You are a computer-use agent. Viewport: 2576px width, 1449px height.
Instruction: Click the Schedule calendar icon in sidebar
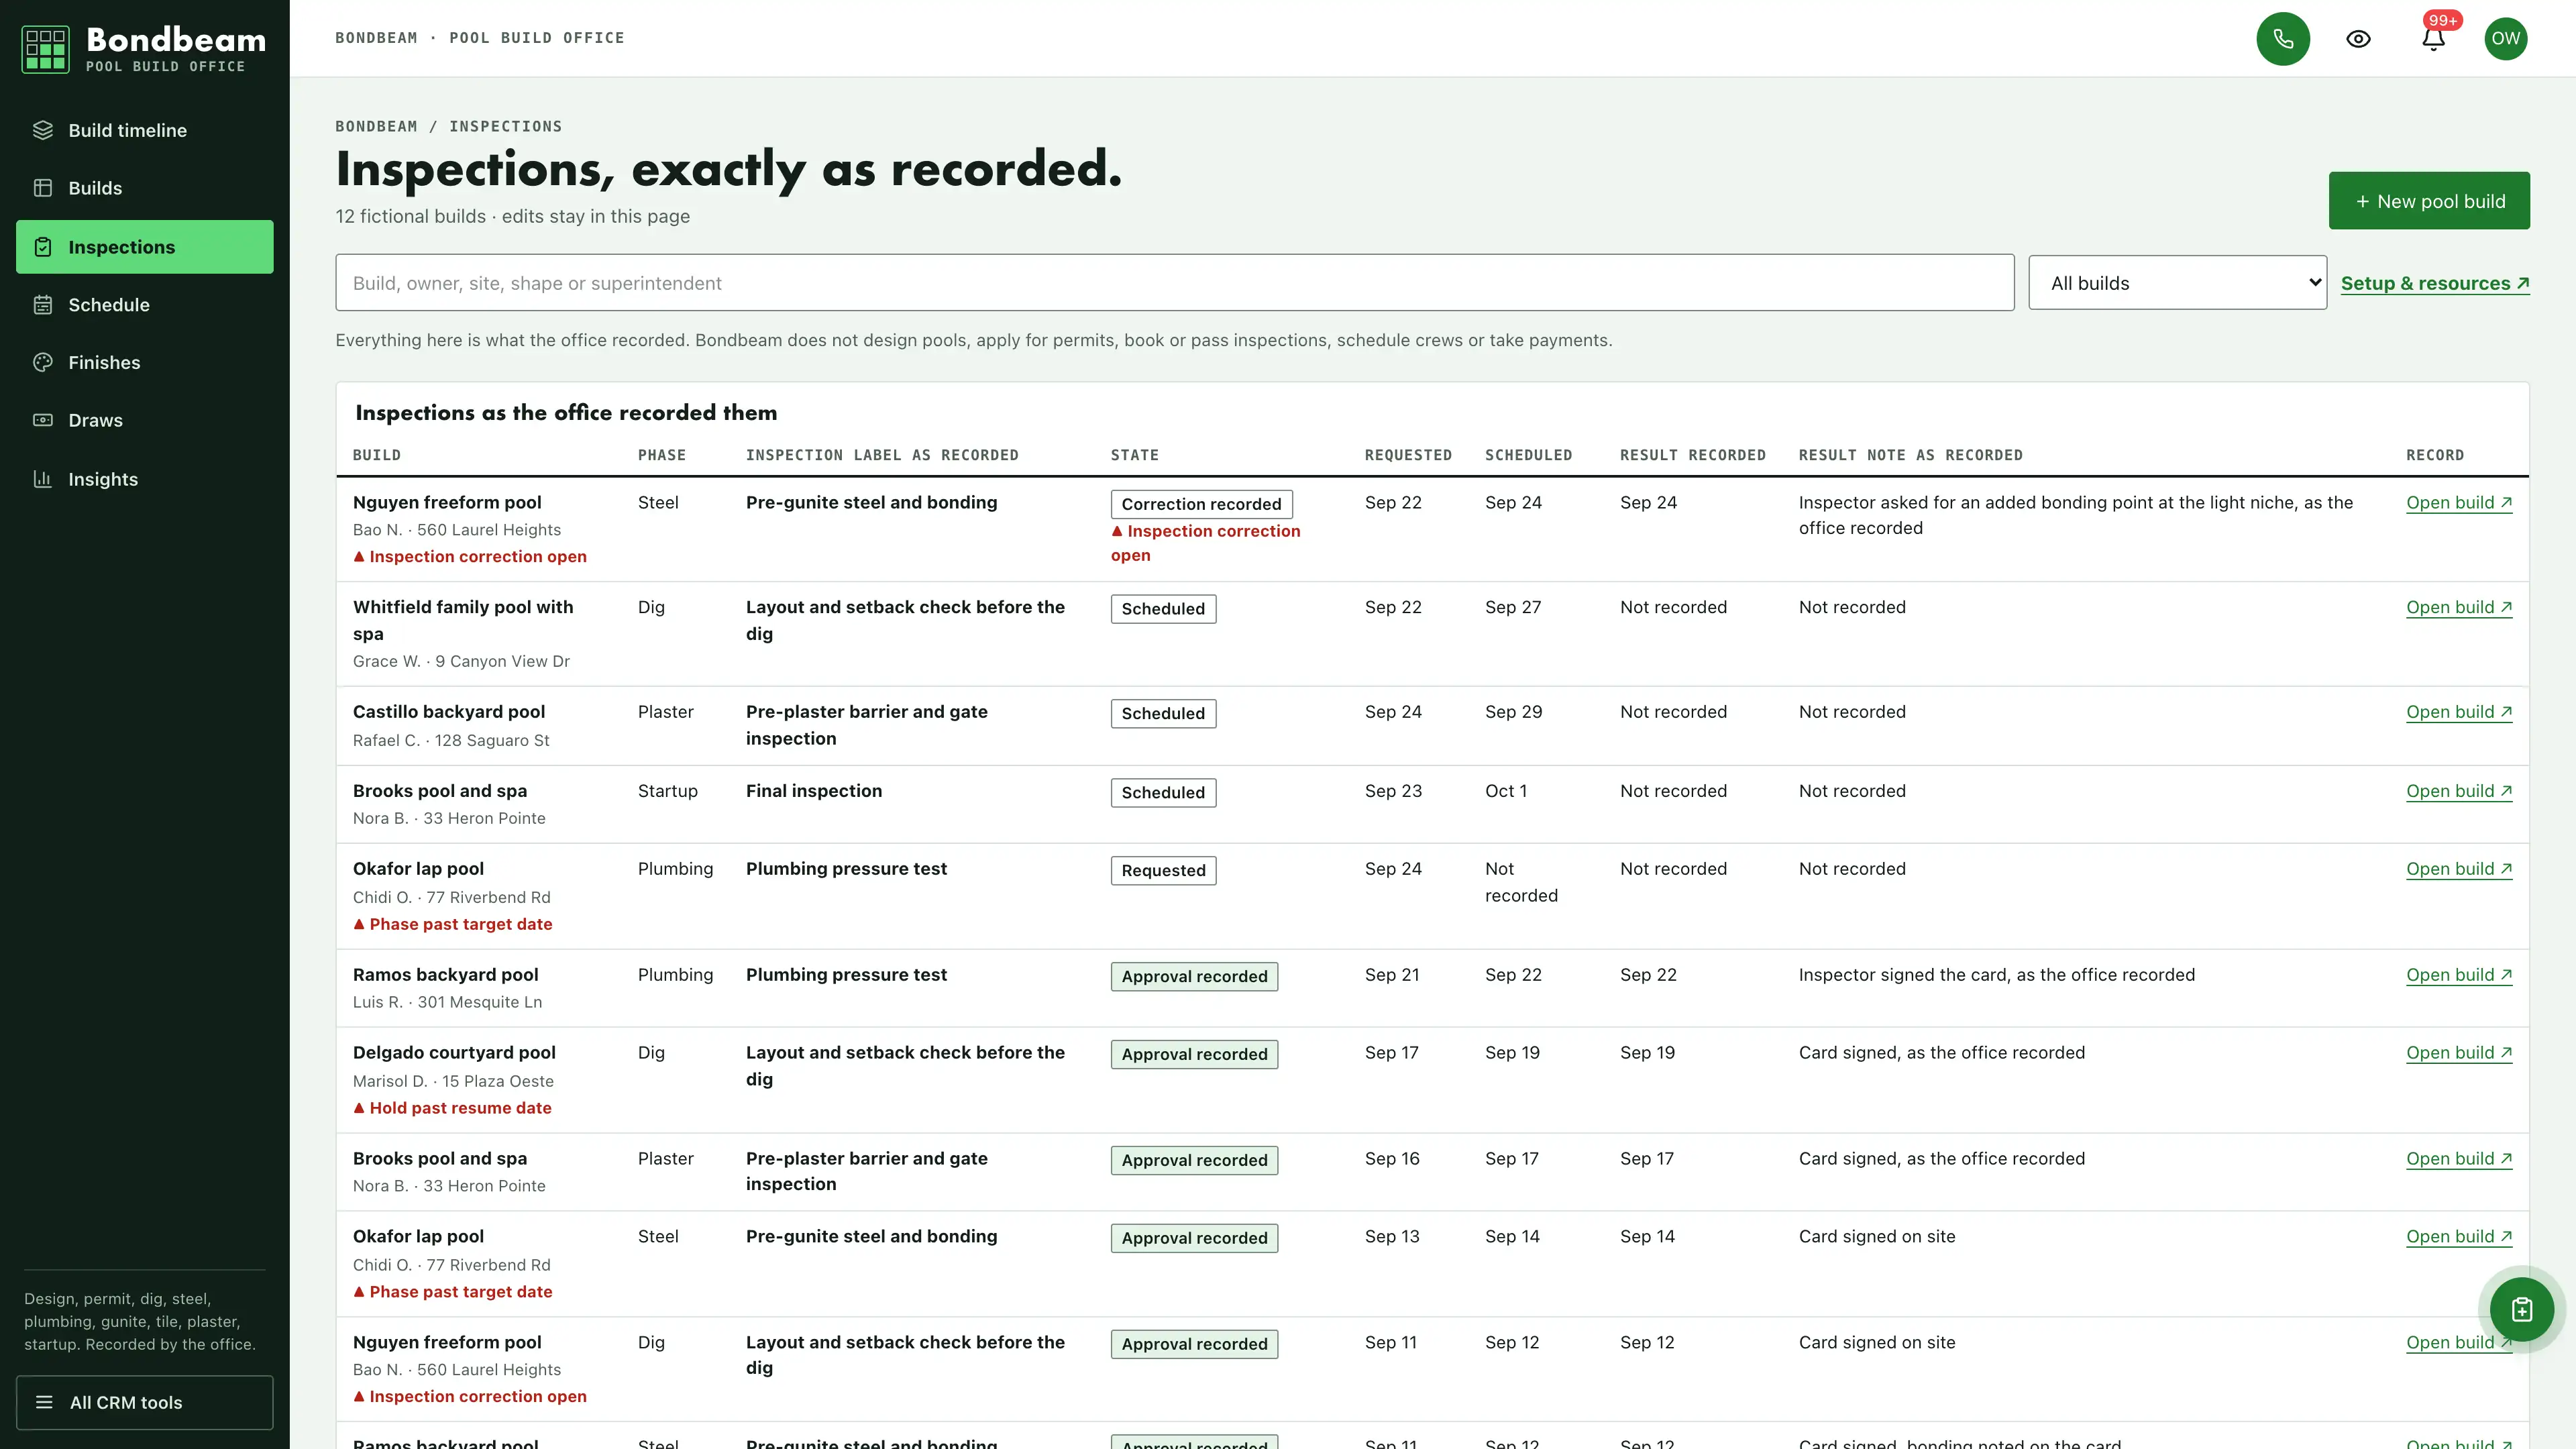coord(43,305)
